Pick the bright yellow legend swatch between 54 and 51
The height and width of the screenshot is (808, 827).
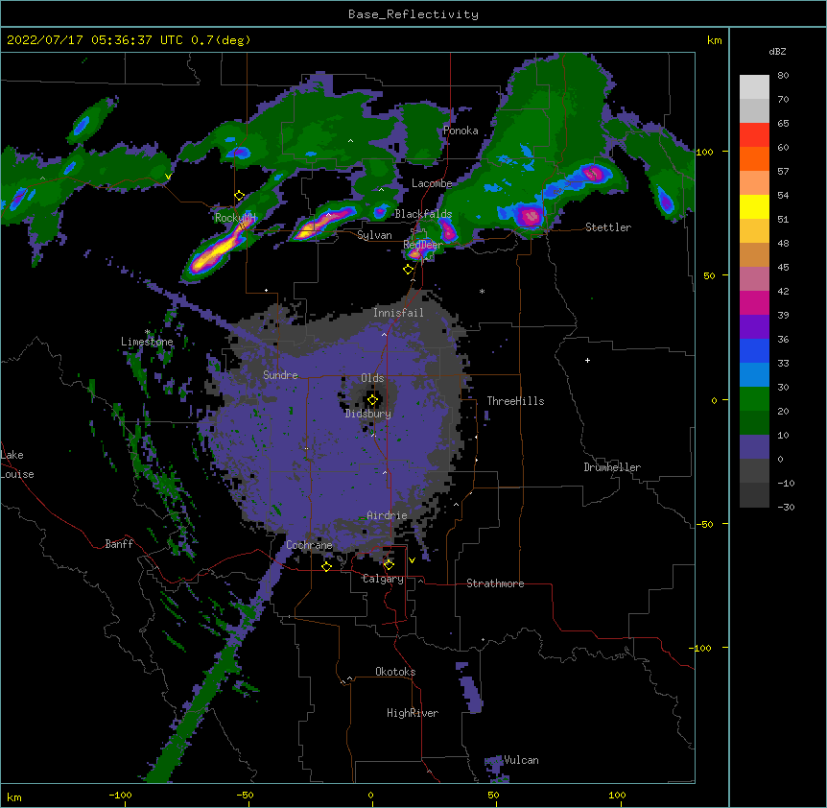coord(754,206)
